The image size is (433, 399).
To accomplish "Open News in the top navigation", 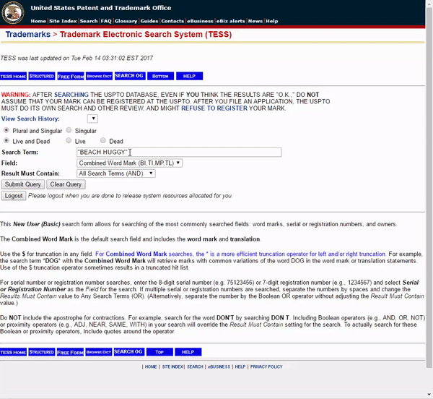I will 255,21.
